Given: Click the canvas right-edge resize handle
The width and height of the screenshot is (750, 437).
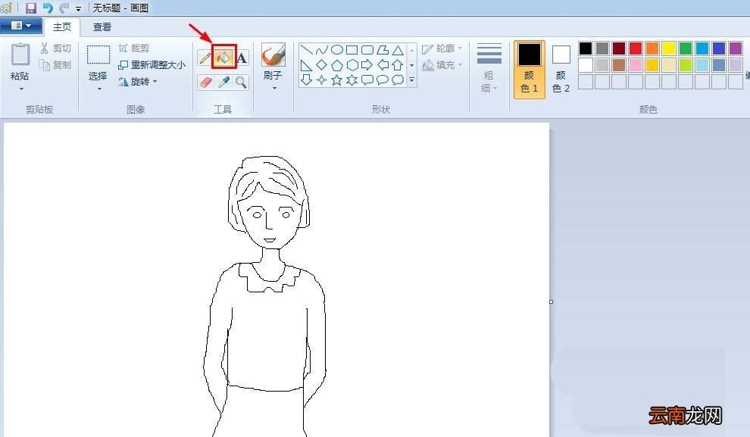Looking at the screenshot, I should 551,301.
